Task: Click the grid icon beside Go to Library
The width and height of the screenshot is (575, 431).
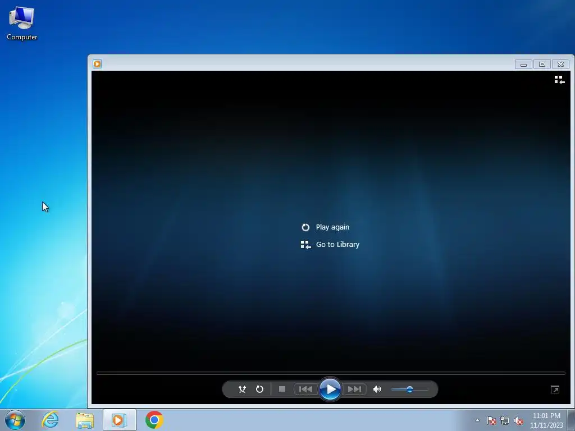Action: click(x=306, y=245)
